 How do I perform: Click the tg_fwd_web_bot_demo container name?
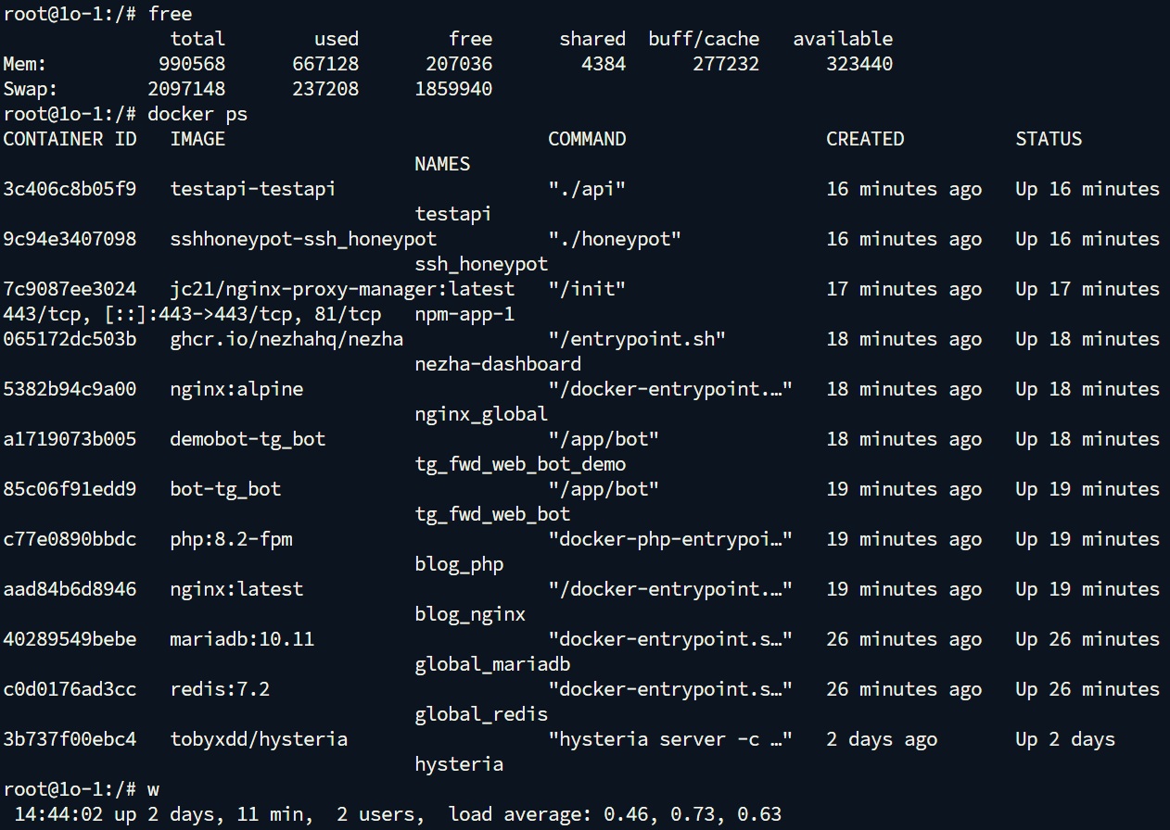[x=520, y=464]
